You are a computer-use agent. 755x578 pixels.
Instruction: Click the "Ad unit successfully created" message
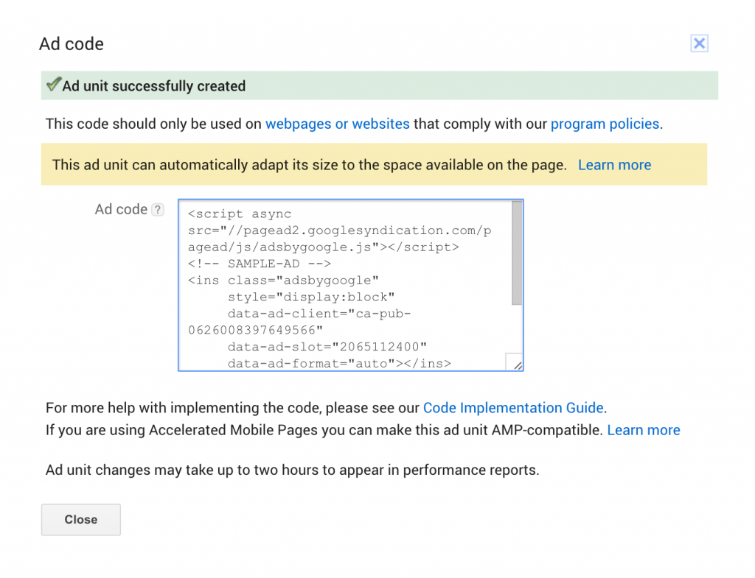point(153,86)
